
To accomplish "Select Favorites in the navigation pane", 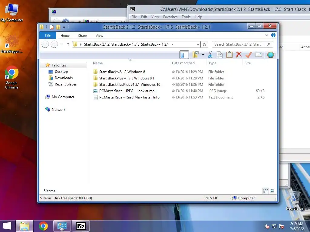I will (x=59, y=65).
